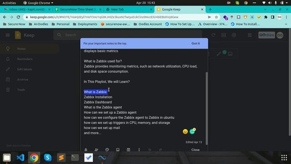Switch to list view icon in Keep
Image resolution: width=291 pixels, height=164 pixels.
(x=224, y=35)
